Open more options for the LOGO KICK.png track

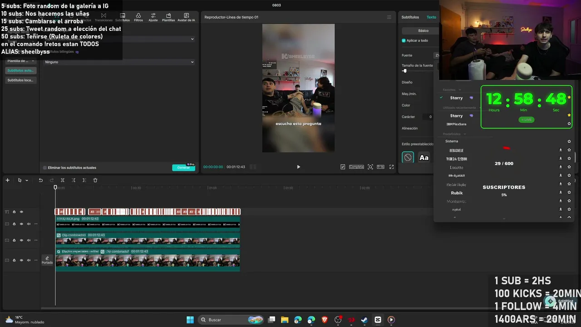[36, 224]
